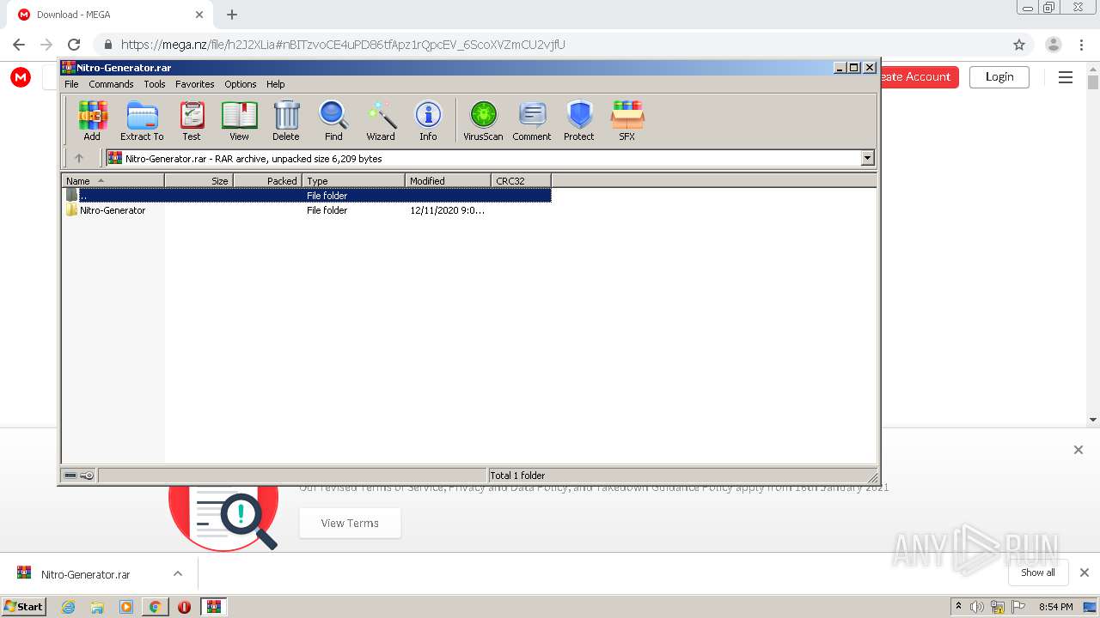Launch the Wizard wand icon

(381, 120)
